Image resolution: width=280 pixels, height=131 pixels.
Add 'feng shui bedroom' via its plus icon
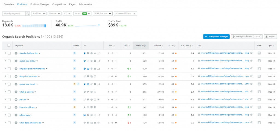click(x=16, y=77)
